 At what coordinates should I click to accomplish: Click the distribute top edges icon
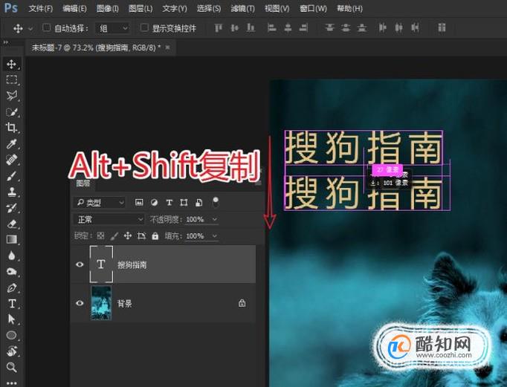pos(329,28)
